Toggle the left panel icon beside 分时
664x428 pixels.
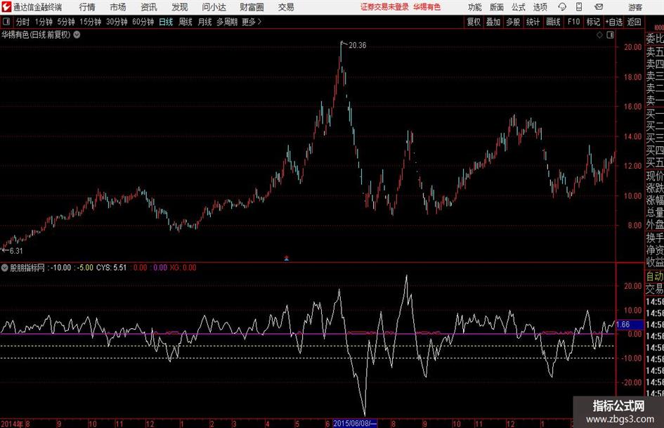pos(6,22)
